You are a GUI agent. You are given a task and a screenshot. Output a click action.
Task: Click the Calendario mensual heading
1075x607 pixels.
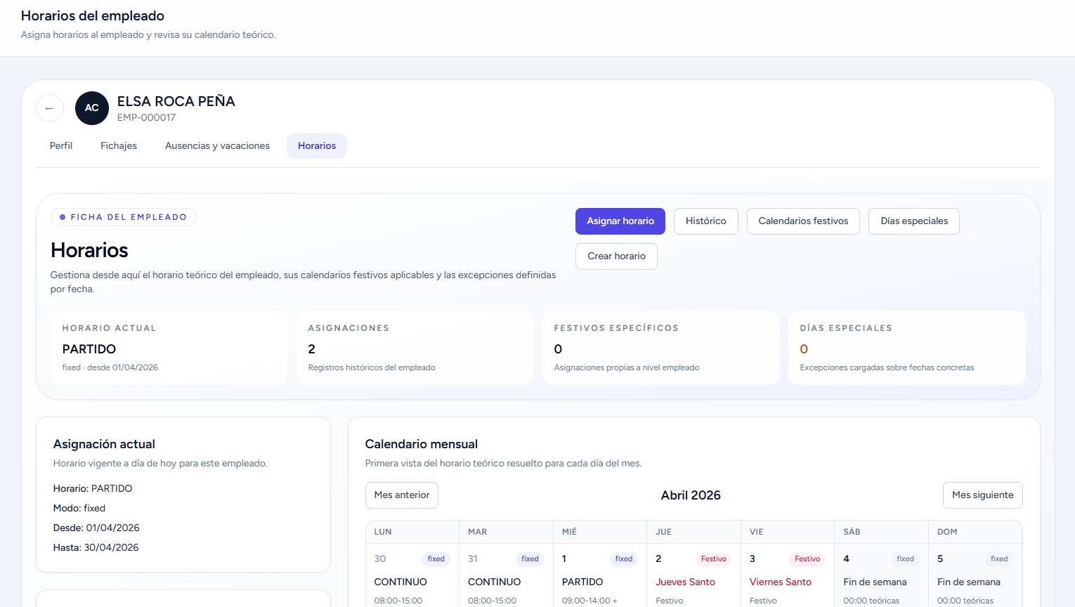tap(422, 444)
